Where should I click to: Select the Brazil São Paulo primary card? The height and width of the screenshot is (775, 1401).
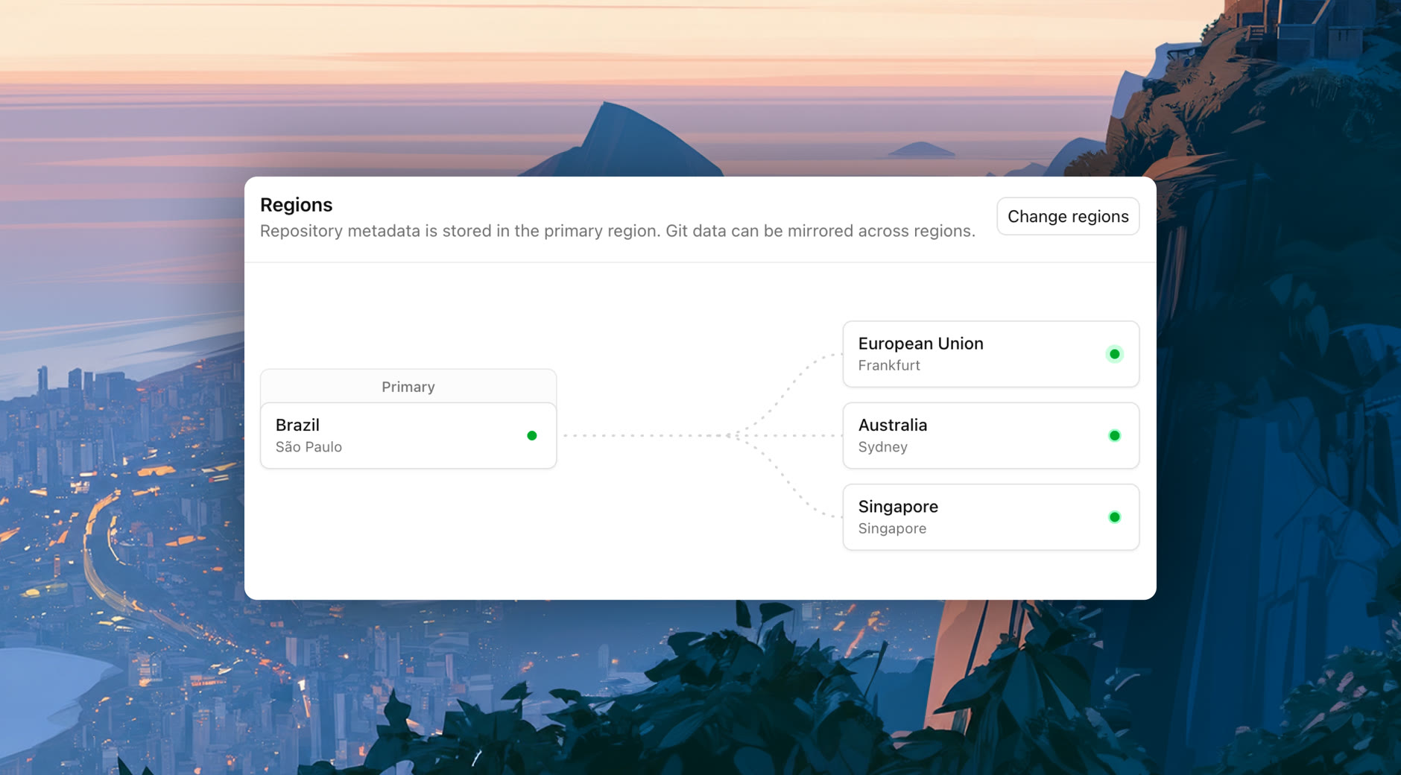coord(408,436)
